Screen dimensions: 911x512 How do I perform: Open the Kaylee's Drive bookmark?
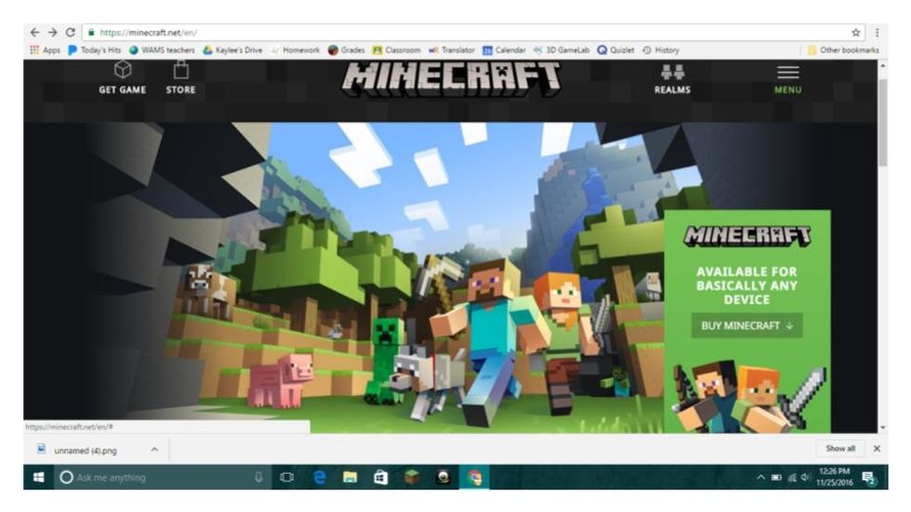[x=232, y=50]
